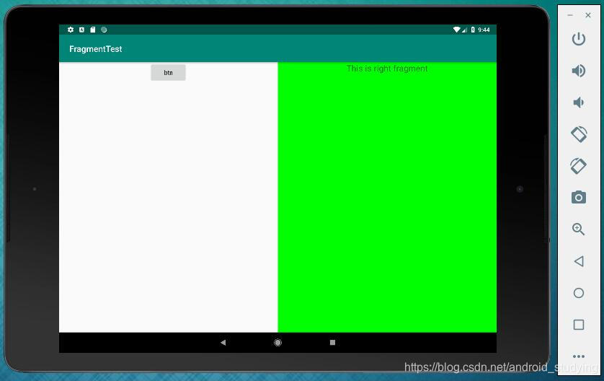Click the 'This is right fragment' text
604x381 pixels.
tap(387, 69)
